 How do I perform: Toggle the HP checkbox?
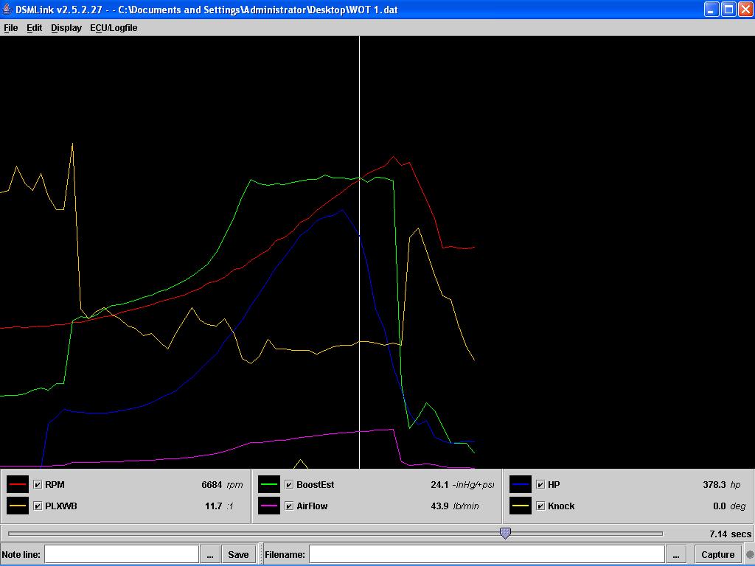[540, 485]
